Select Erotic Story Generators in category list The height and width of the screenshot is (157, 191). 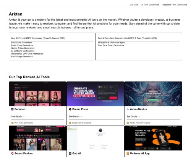point(22,45)
